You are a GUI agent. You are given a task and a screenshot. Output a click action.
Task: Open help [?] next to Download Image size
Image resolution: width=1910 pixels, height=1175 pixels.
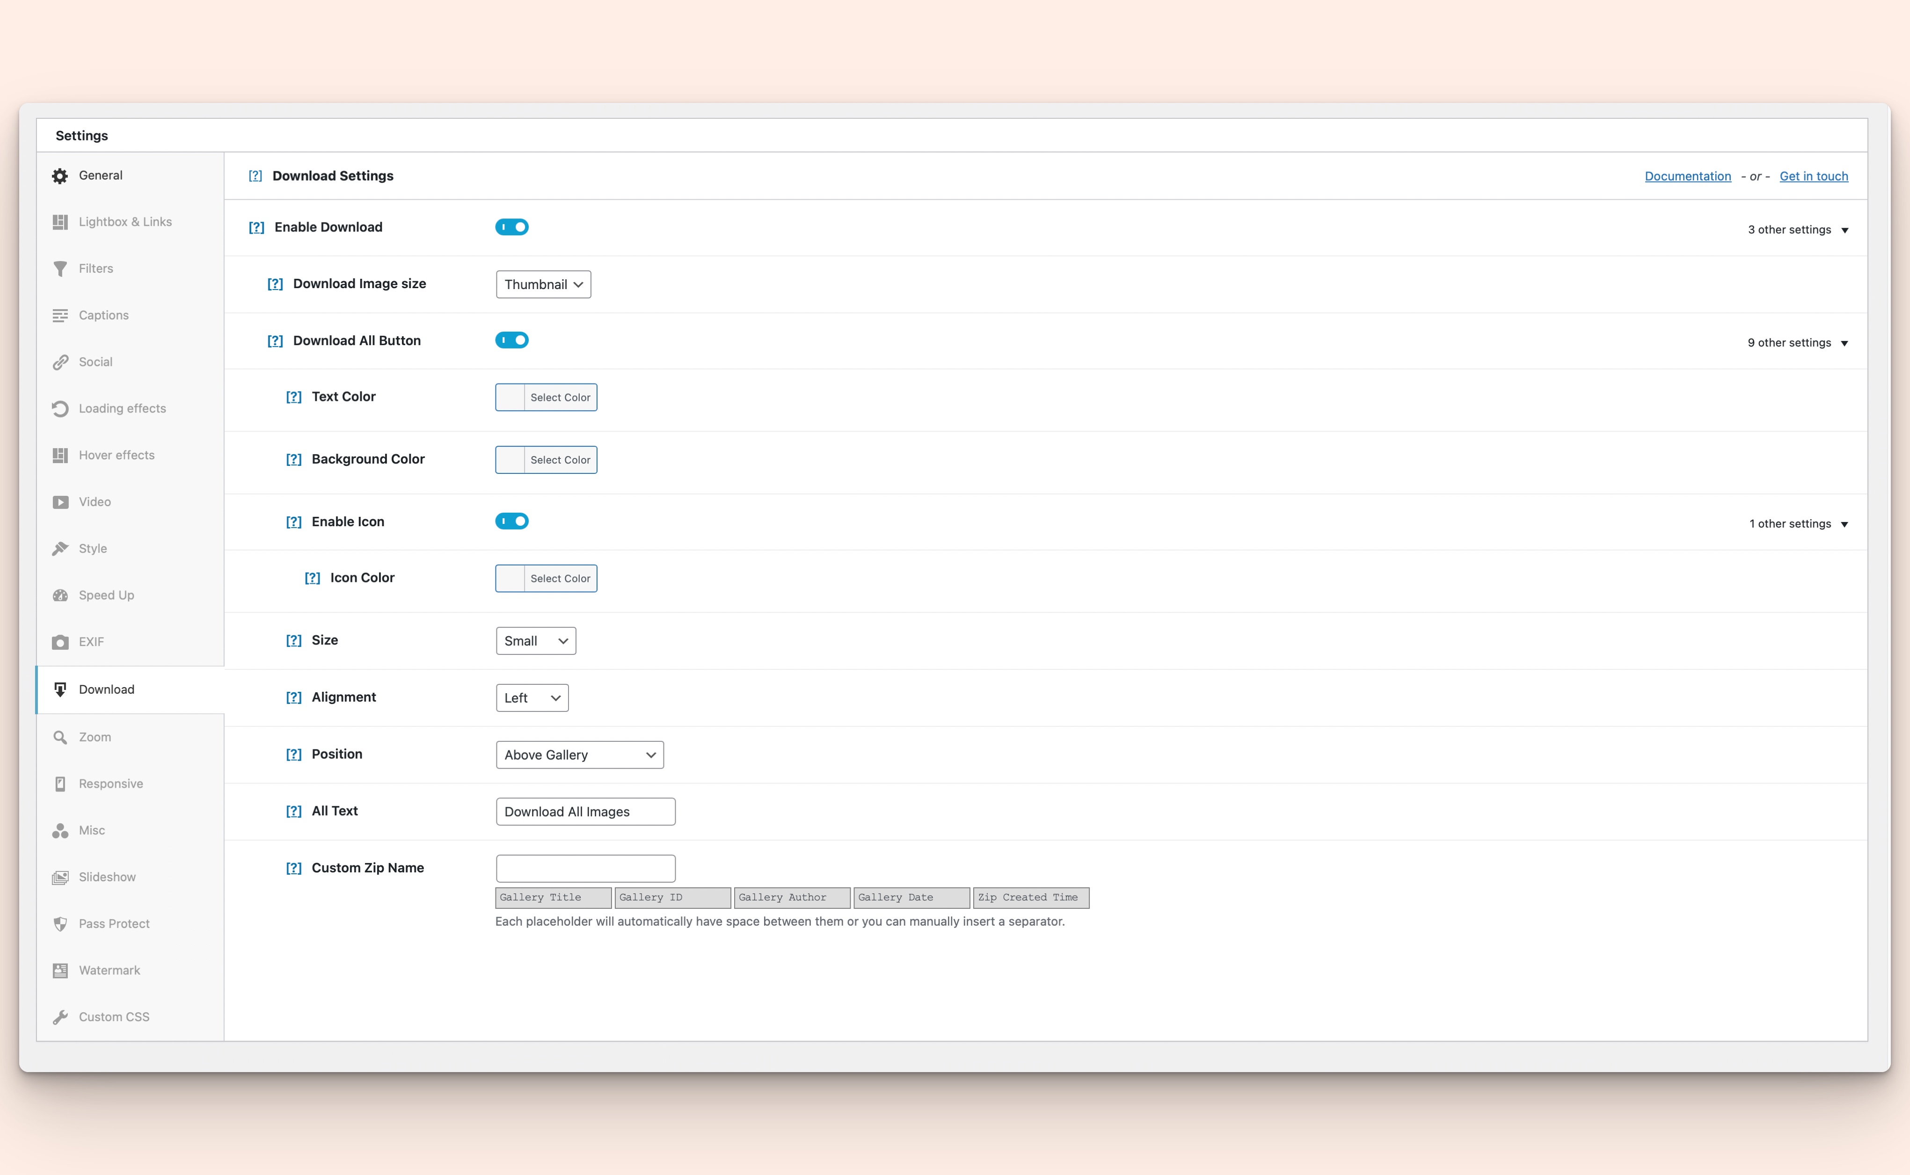[275, 283]
